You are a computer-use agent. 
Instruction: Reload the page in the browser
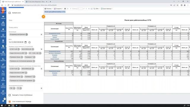9,5
